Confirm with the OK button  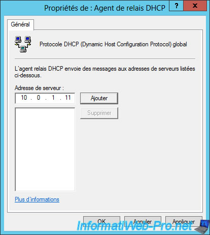(101, 221)
